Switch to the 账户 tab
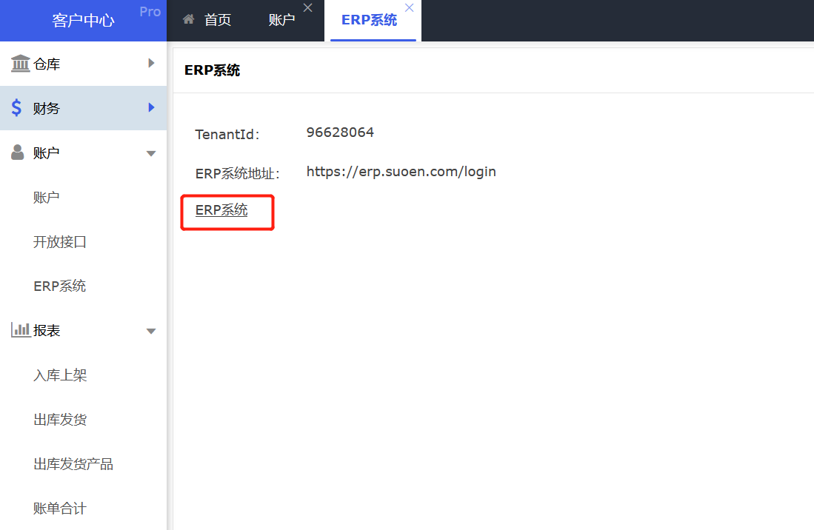 281,20
